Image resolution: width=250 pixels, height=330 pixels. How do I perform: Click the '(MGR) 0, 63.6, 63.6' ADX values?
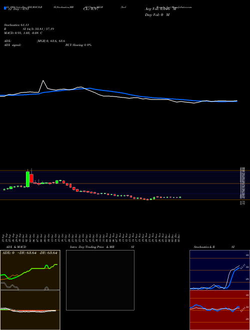click(x=50, y=41)
